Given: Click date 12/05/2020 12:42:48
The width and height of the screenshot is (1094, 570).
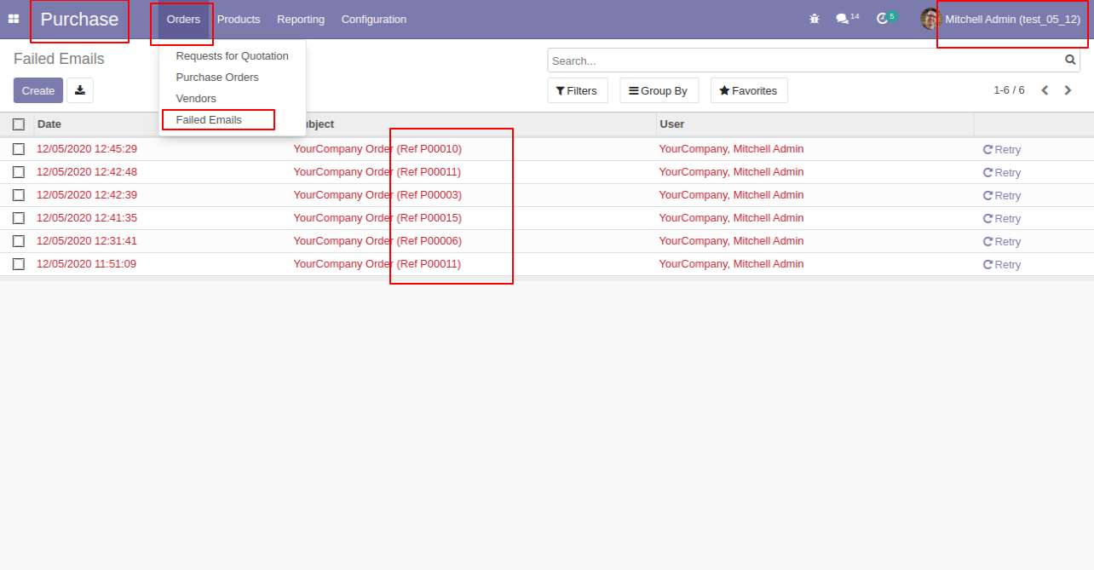Looking at the screenshot, I should coord(87,172).
